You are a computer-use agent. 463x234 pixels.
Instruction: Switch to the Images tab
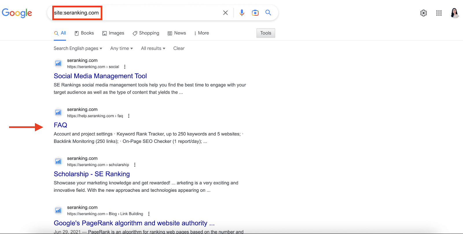[113, 33]
